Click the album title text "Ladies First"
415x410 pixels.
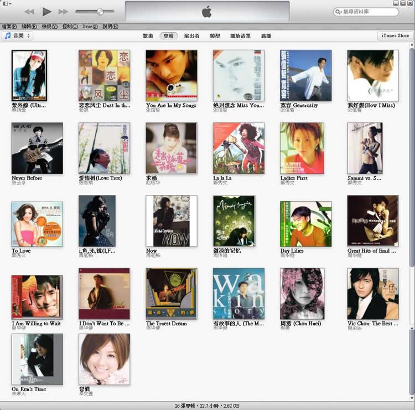[294, 178]
